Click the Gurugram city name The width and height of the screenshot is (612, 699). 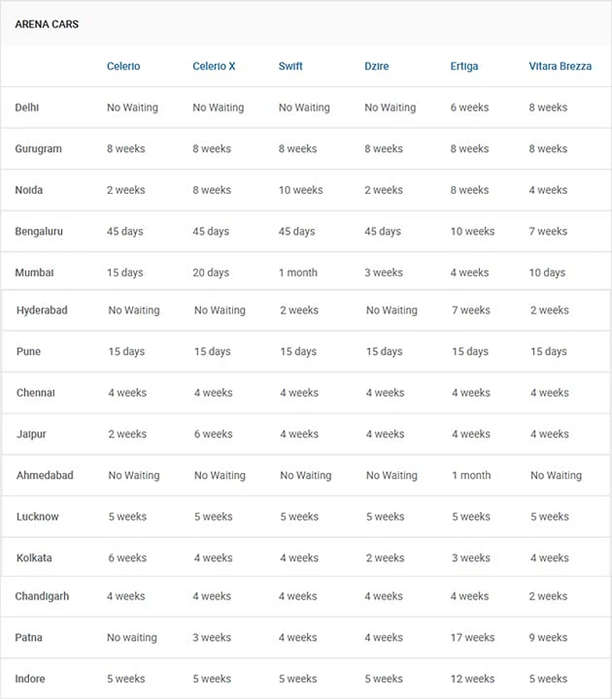38,149
